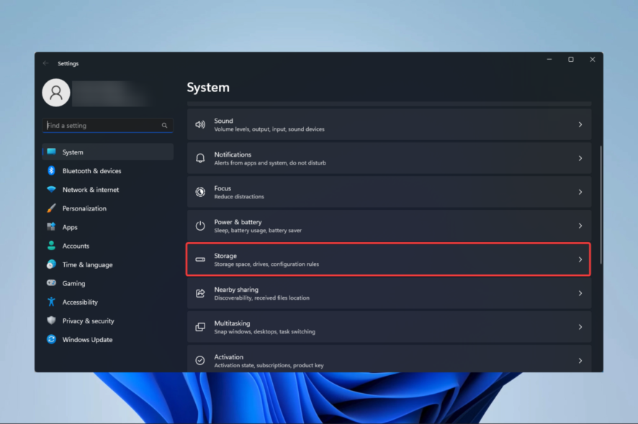This screenshot has height=424, width=638.
Task: Open the Sound settings title
Action: pos(223,121)
